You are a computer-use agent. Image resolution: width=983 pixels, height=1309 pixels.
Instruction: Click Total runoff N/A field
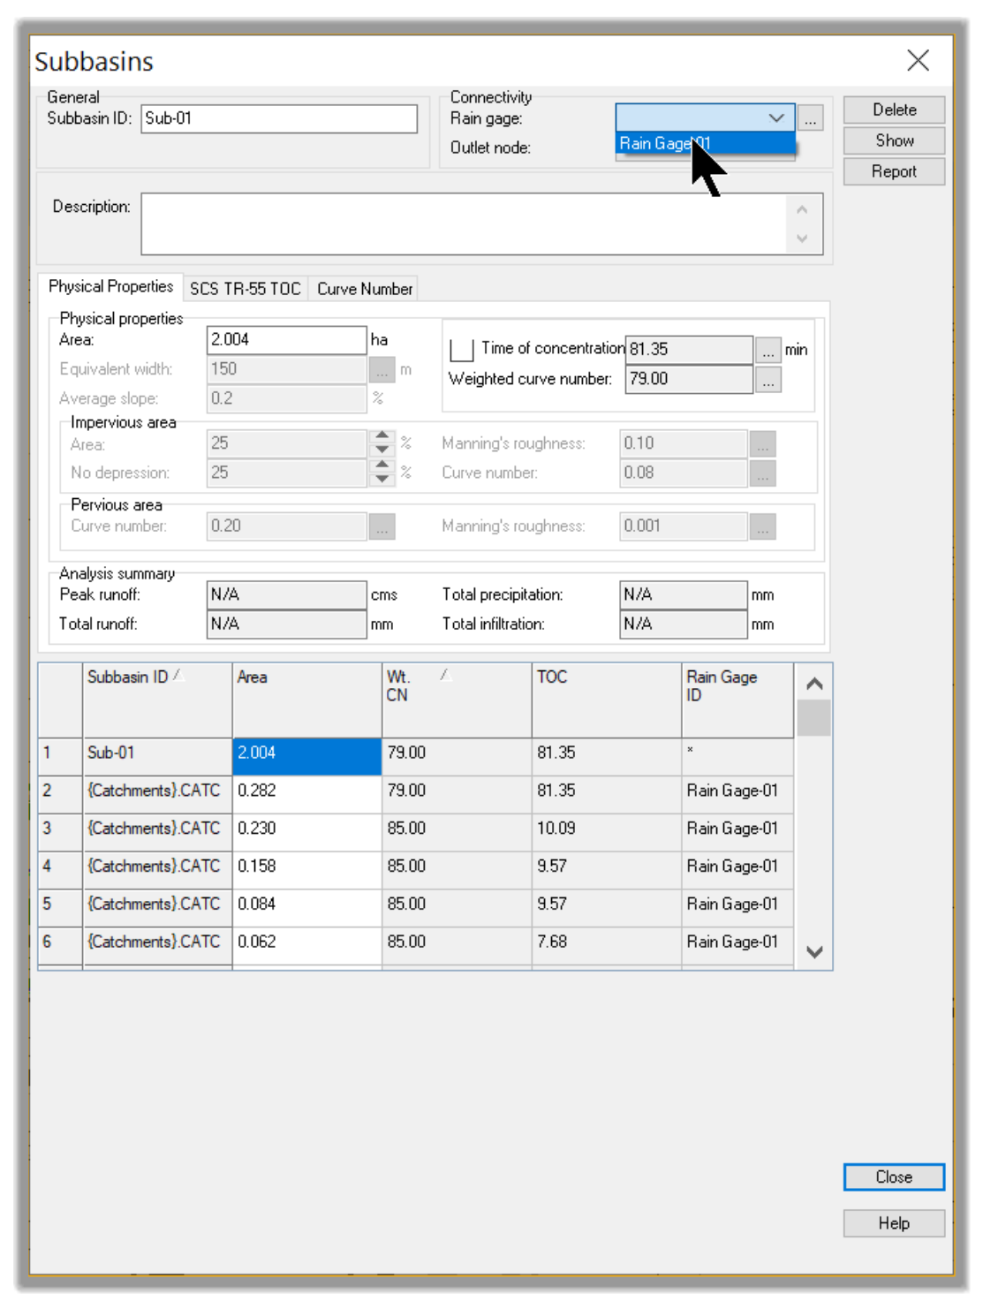tap(287, 624)
